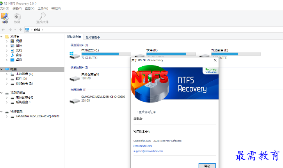The height and width of the screenshot is (168, 283).
Task: Select 图片 folder icon in tree
Action: coord(12,46)
